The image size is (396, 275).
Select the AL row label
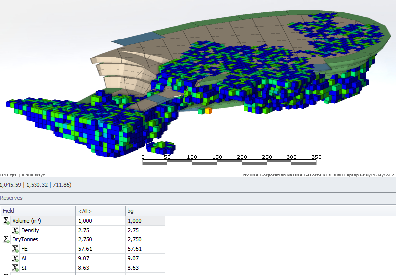coord(24,258)
